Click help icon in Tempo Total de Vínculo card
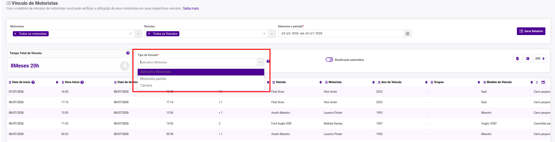Viewport: 555px width, 142px height. (128, 53)
